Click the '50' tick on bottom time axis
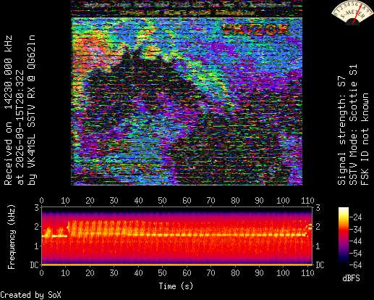This screenshot has width=374, height=300. pyautogui.click(x=162, y=273)
